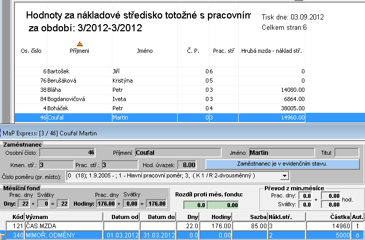365x240 pixels.
Task: Click the Převod Svátky 0.0 field
Action: click(305, 205)
